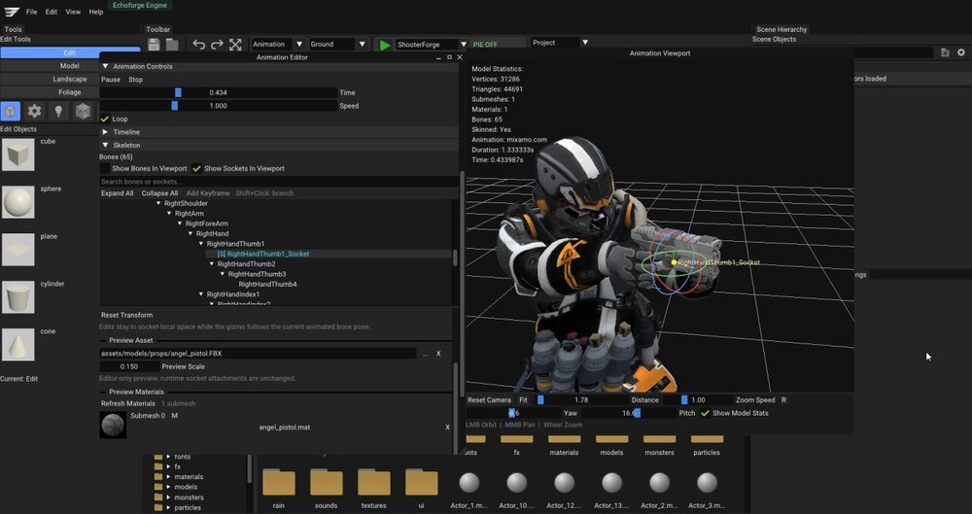Click the undo arrow icon
The image size is (972, 514).
point(199,45)
